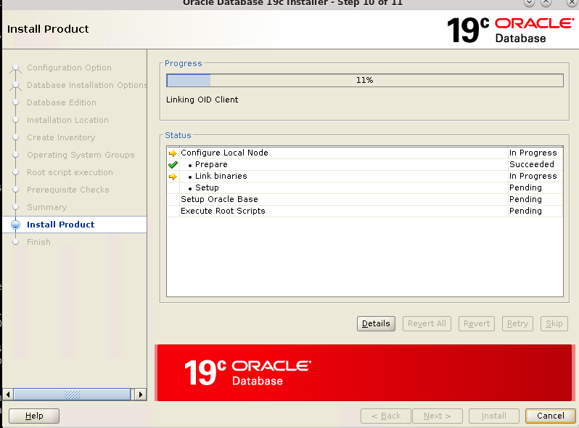Cancel the Oracle installation
The image size is (579, 428).
(x=550, y=416)
